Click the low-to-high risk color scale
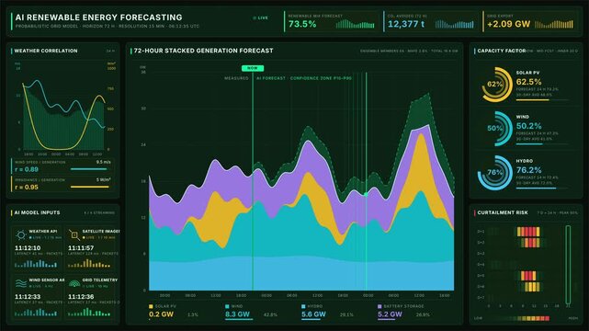589x331 pixels. 526,318
